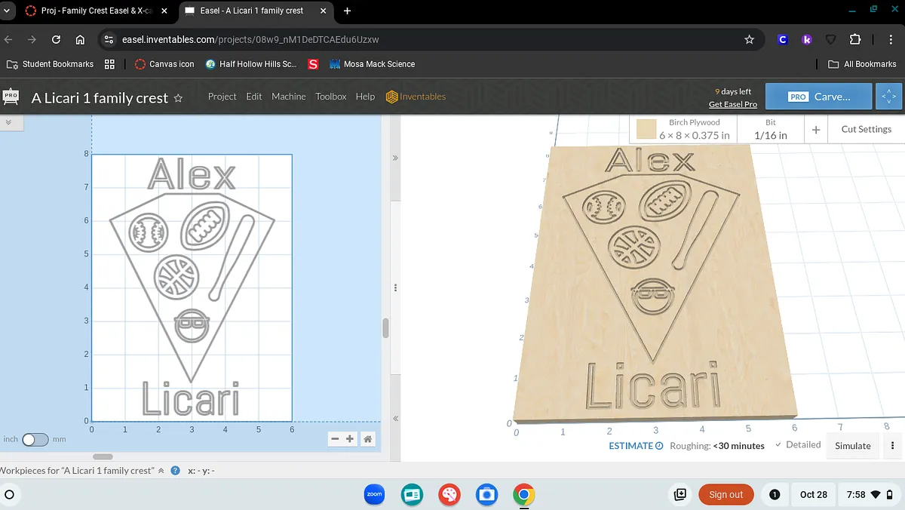Open the Machine menu
The image size is (905, 510).
point(288,97)
